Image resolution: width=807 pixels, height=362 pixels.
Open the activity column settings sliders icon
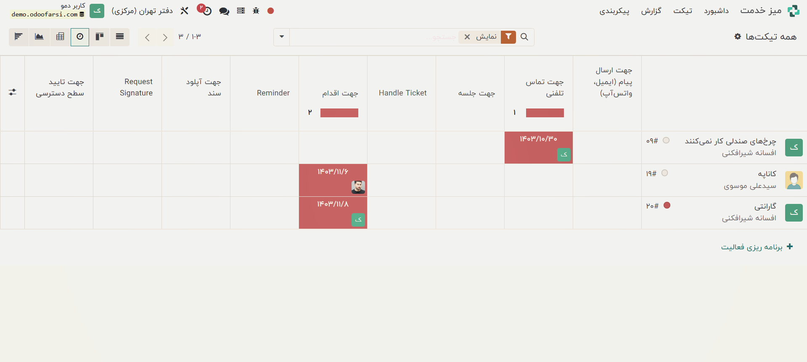(x=13, y=92)
